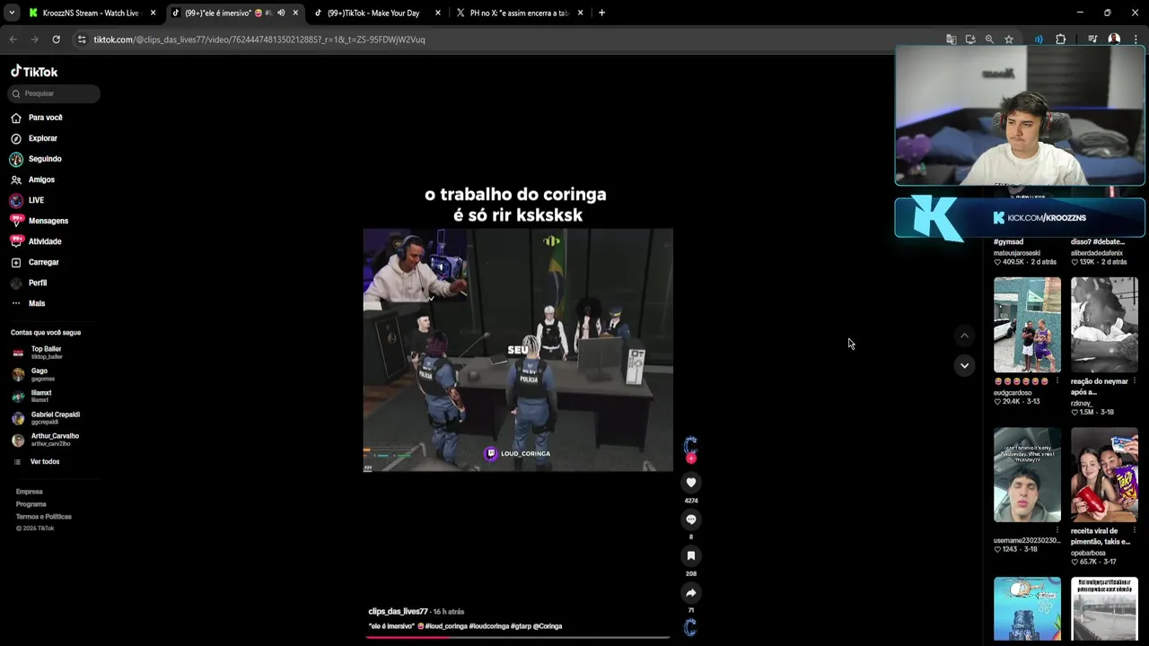The width and height of the screenshot is (1149, 646).
Task: Click the site info icon
Action: tap(82, 39)
